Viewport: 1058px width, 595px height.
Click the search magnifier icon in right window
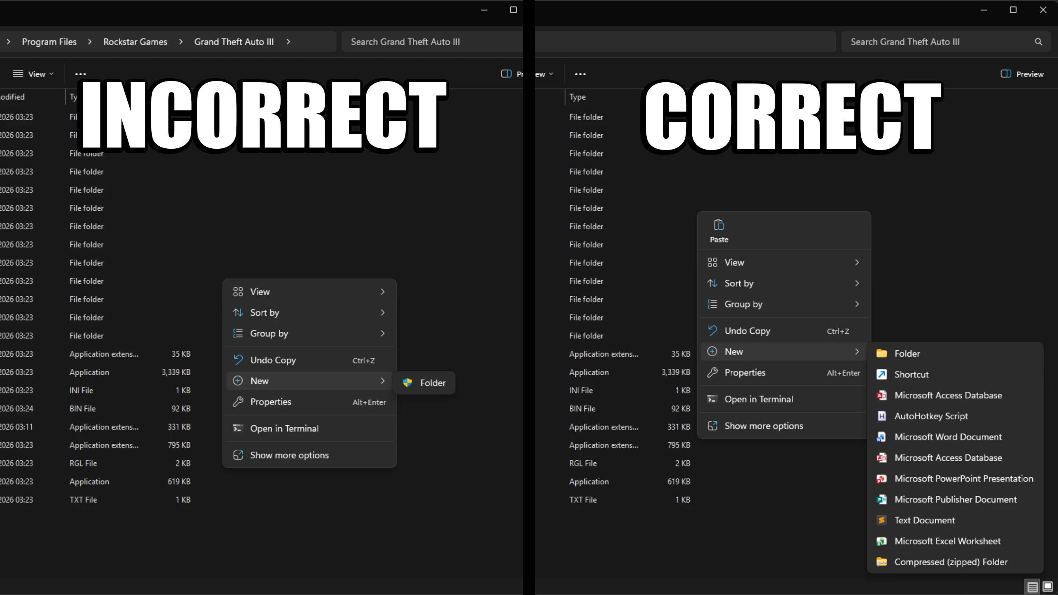(1038, 42)
